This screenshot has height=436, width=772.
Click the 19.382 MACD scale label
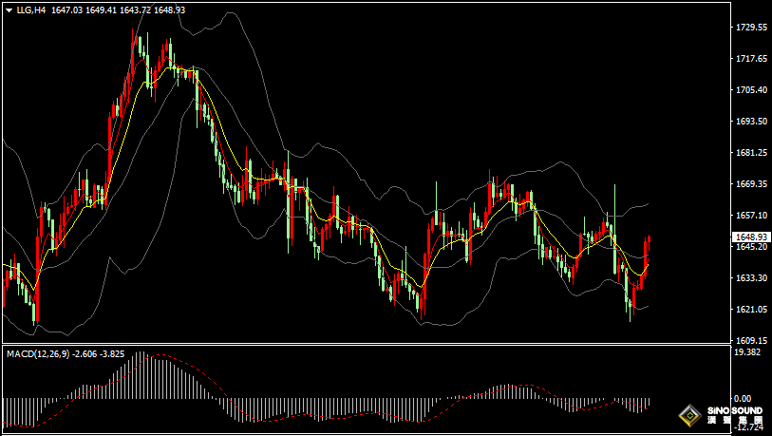click(x=749, y=352)
